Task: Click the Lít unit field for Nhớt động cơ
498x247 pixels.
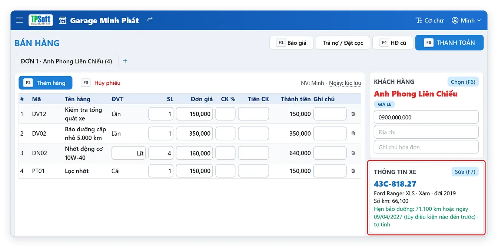Action: (129, 153)
